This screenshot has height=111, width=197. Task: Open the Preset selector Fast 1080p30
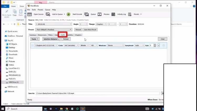coord(54,30)
